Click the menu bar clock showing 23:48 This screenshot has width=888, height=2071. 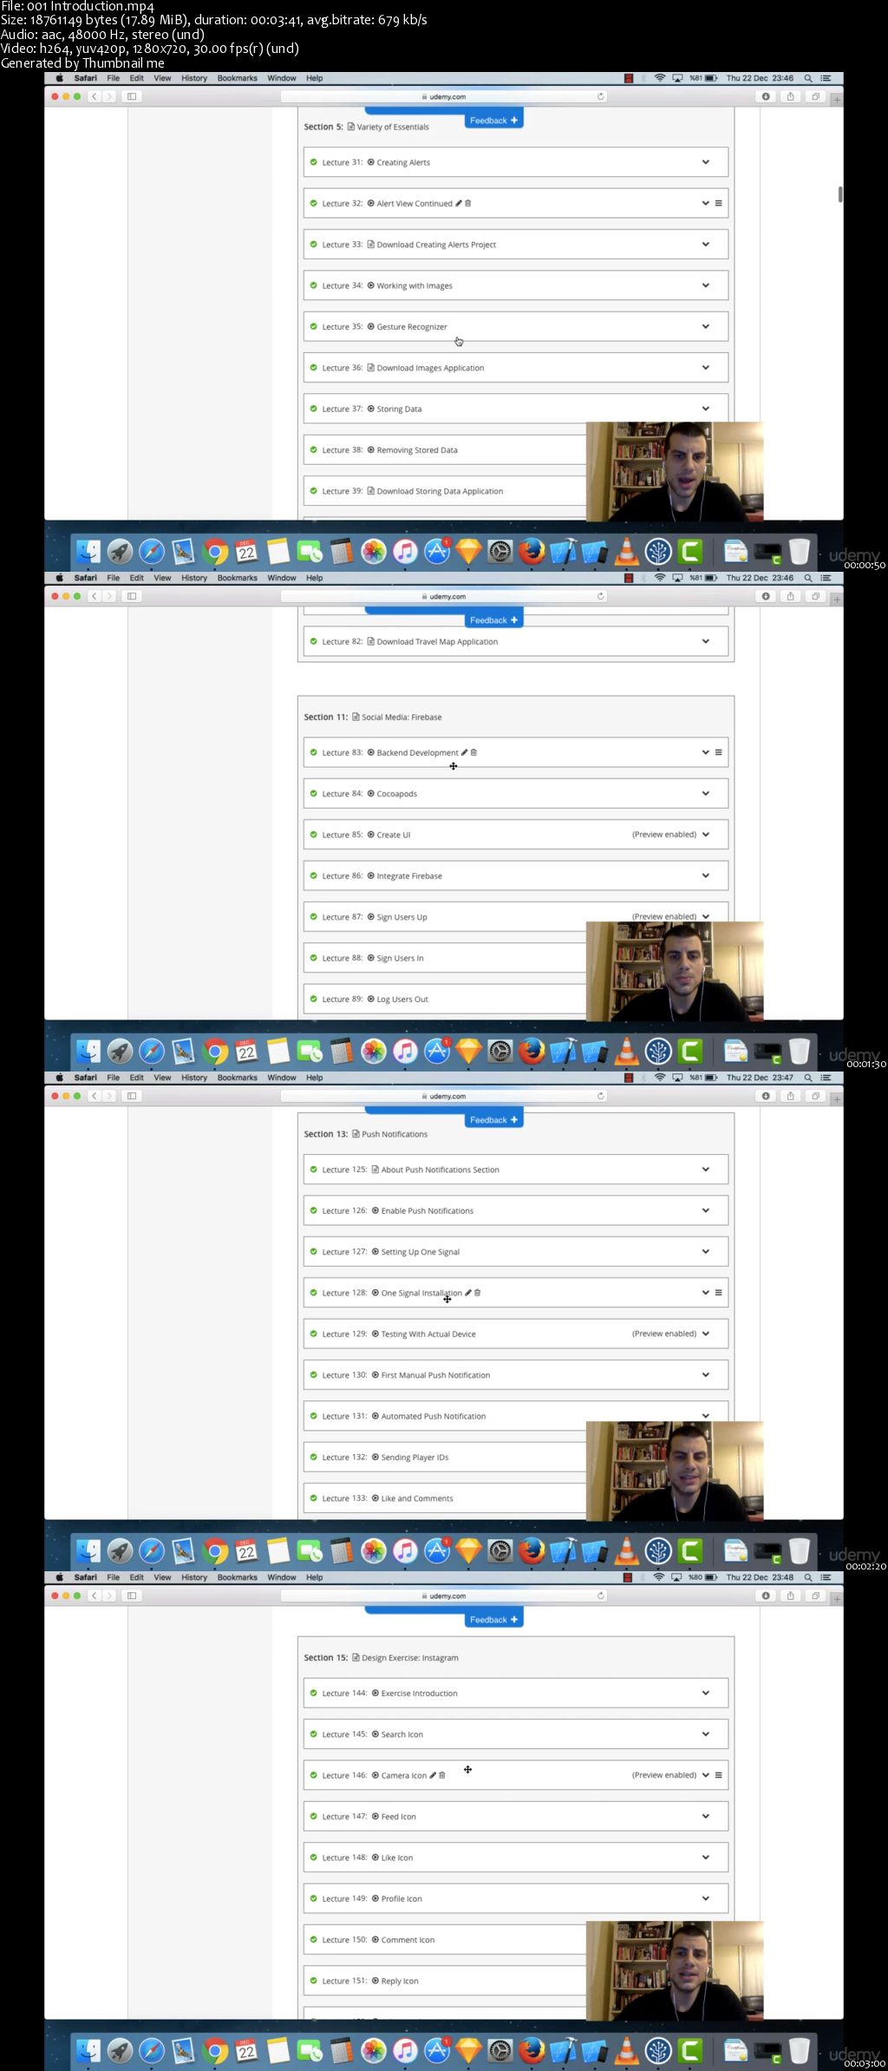[x=760, y=1577]
